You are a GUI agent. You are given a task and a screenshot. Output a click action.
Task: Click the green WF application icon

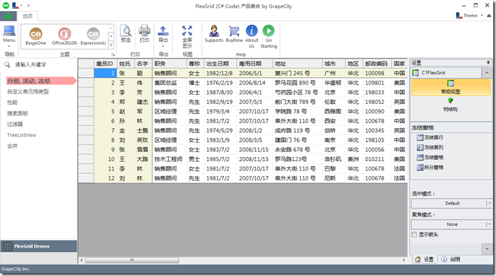click(x=6, y=6)
